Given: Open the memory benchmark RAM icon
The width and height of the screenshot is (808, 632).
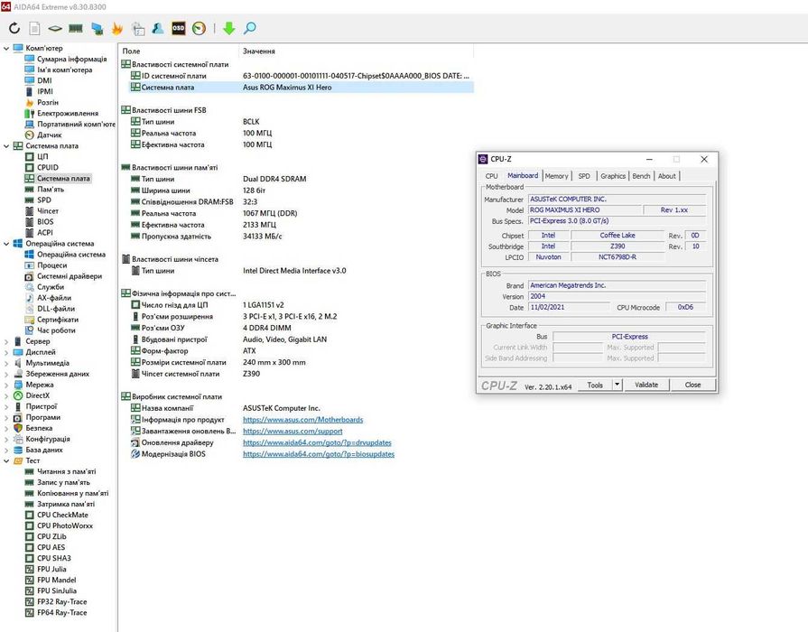Looking at the screenshot, I should coord(76,28).
